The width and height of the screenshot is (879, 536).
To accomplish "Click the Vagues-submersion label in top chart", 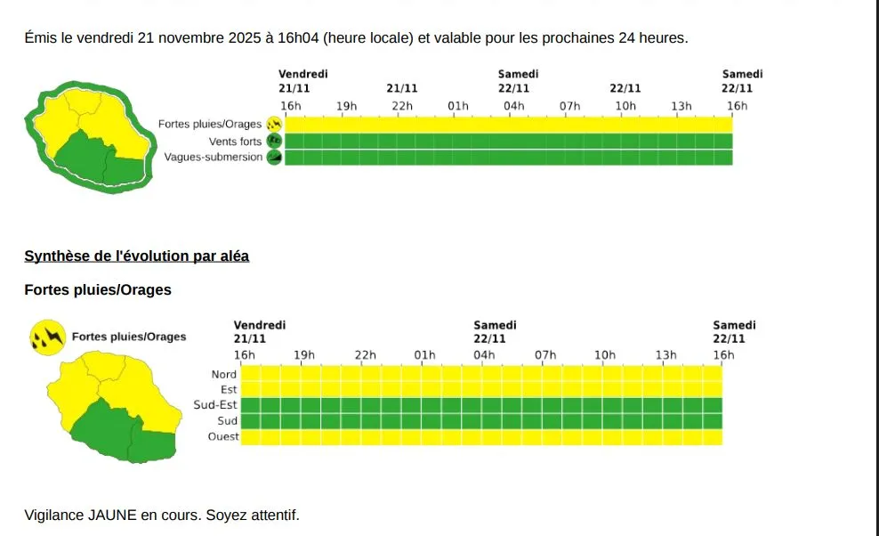I will (x=214, y=158).
